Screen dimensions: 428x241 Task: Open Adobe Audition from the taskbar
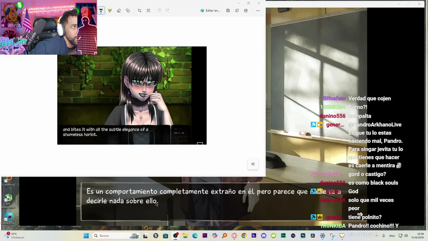(x=283, y=236)
